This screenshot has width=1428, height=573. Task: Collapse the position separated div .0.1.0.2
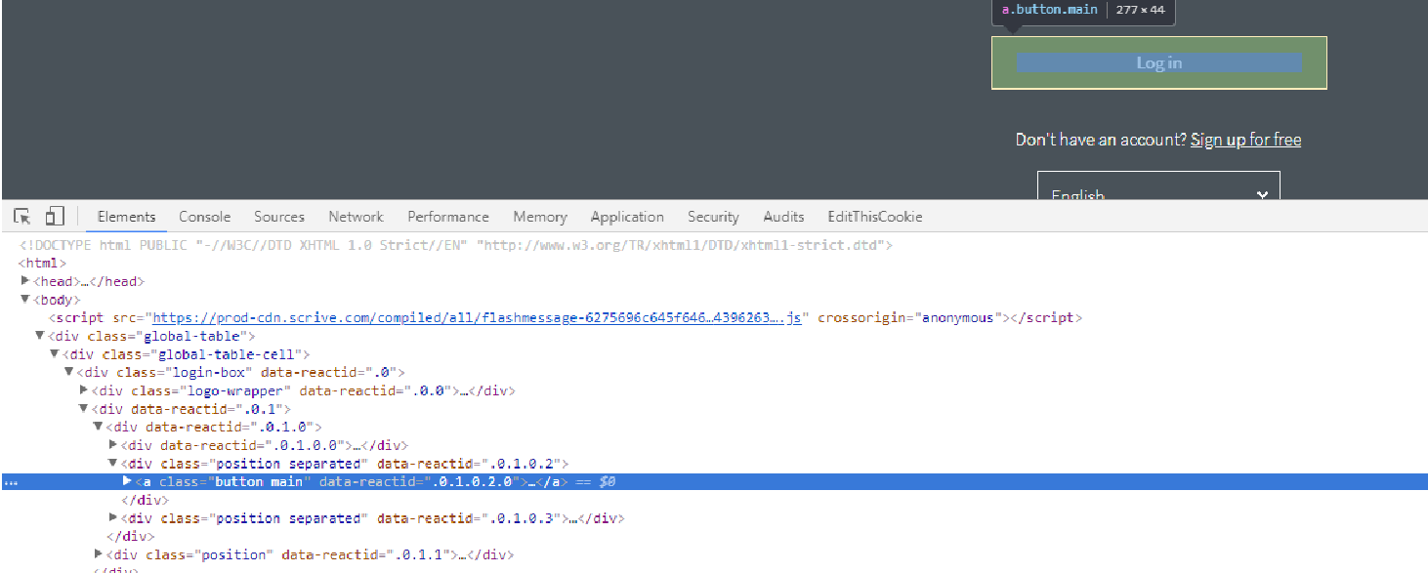(x=113, y=464)
